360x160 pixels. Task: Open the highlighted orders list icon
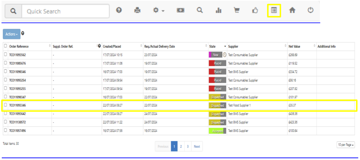click(274, 11)
